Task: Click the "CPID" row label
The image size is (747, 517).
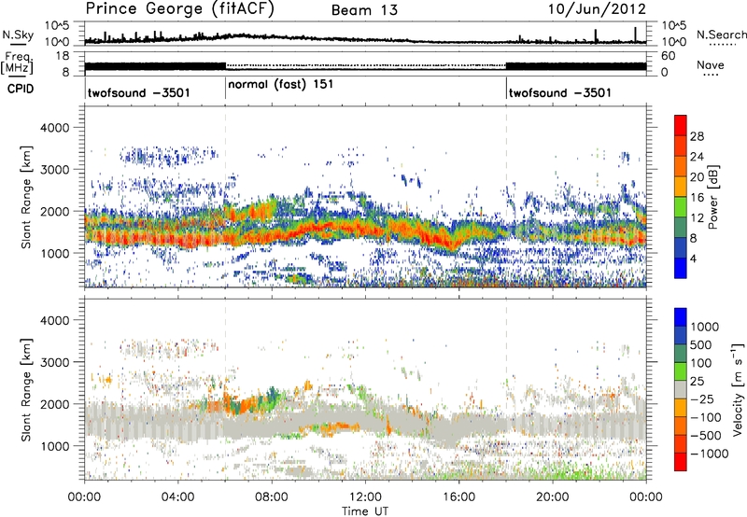Action: (21, 89)
